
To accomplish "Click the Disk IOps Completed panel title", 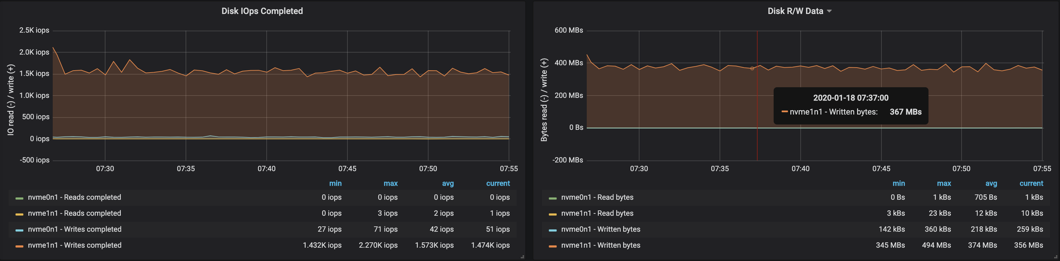I will [x=262, y=11].
